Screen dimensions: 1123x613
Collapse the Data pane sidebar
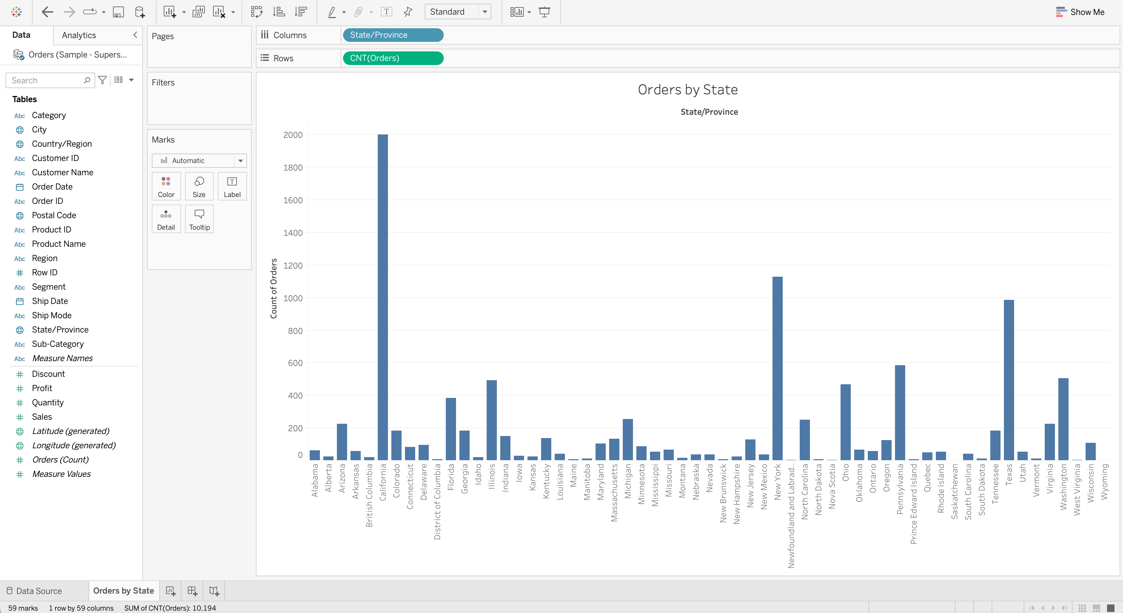click(135, 35)
